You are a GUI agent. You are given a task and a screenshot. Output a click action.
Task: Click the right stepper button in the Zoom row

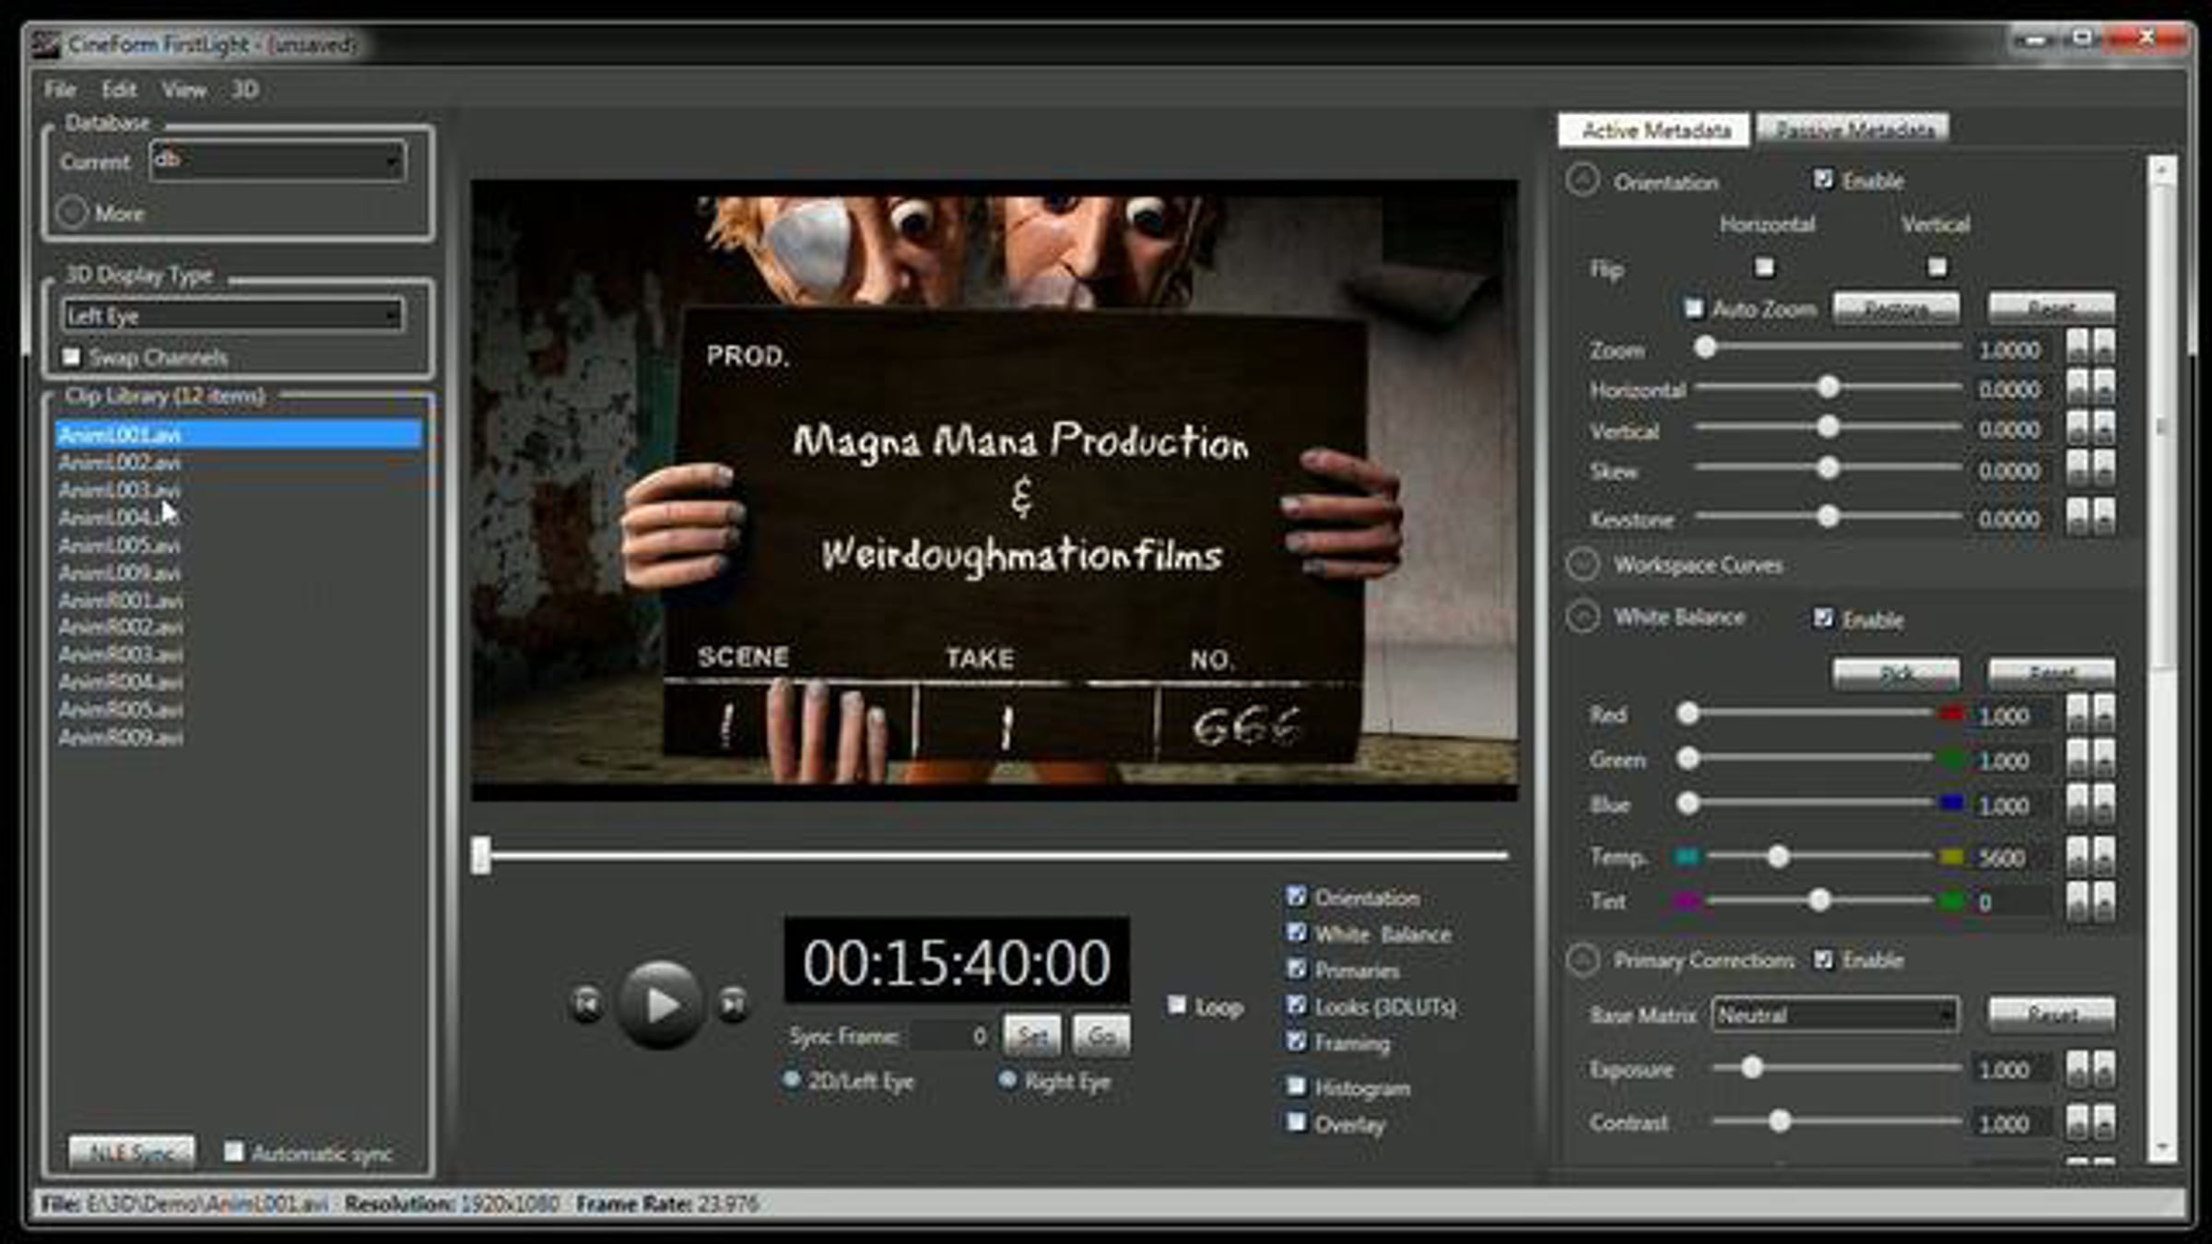(2103, 348)
